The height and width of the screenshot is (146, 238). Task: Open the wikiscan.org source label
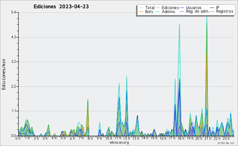(119, 142)
